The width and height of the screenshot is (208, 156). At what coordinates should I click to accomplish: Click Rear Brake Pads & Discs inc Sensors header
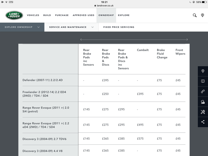tap(123, 59)
